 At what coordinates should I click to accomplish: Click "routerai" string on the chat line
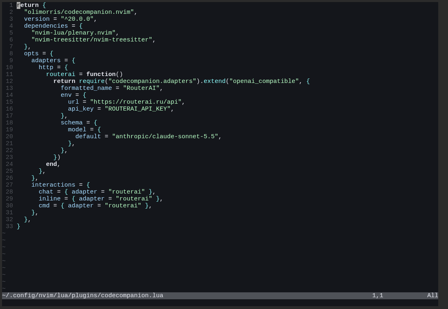[x=127, y=192]
